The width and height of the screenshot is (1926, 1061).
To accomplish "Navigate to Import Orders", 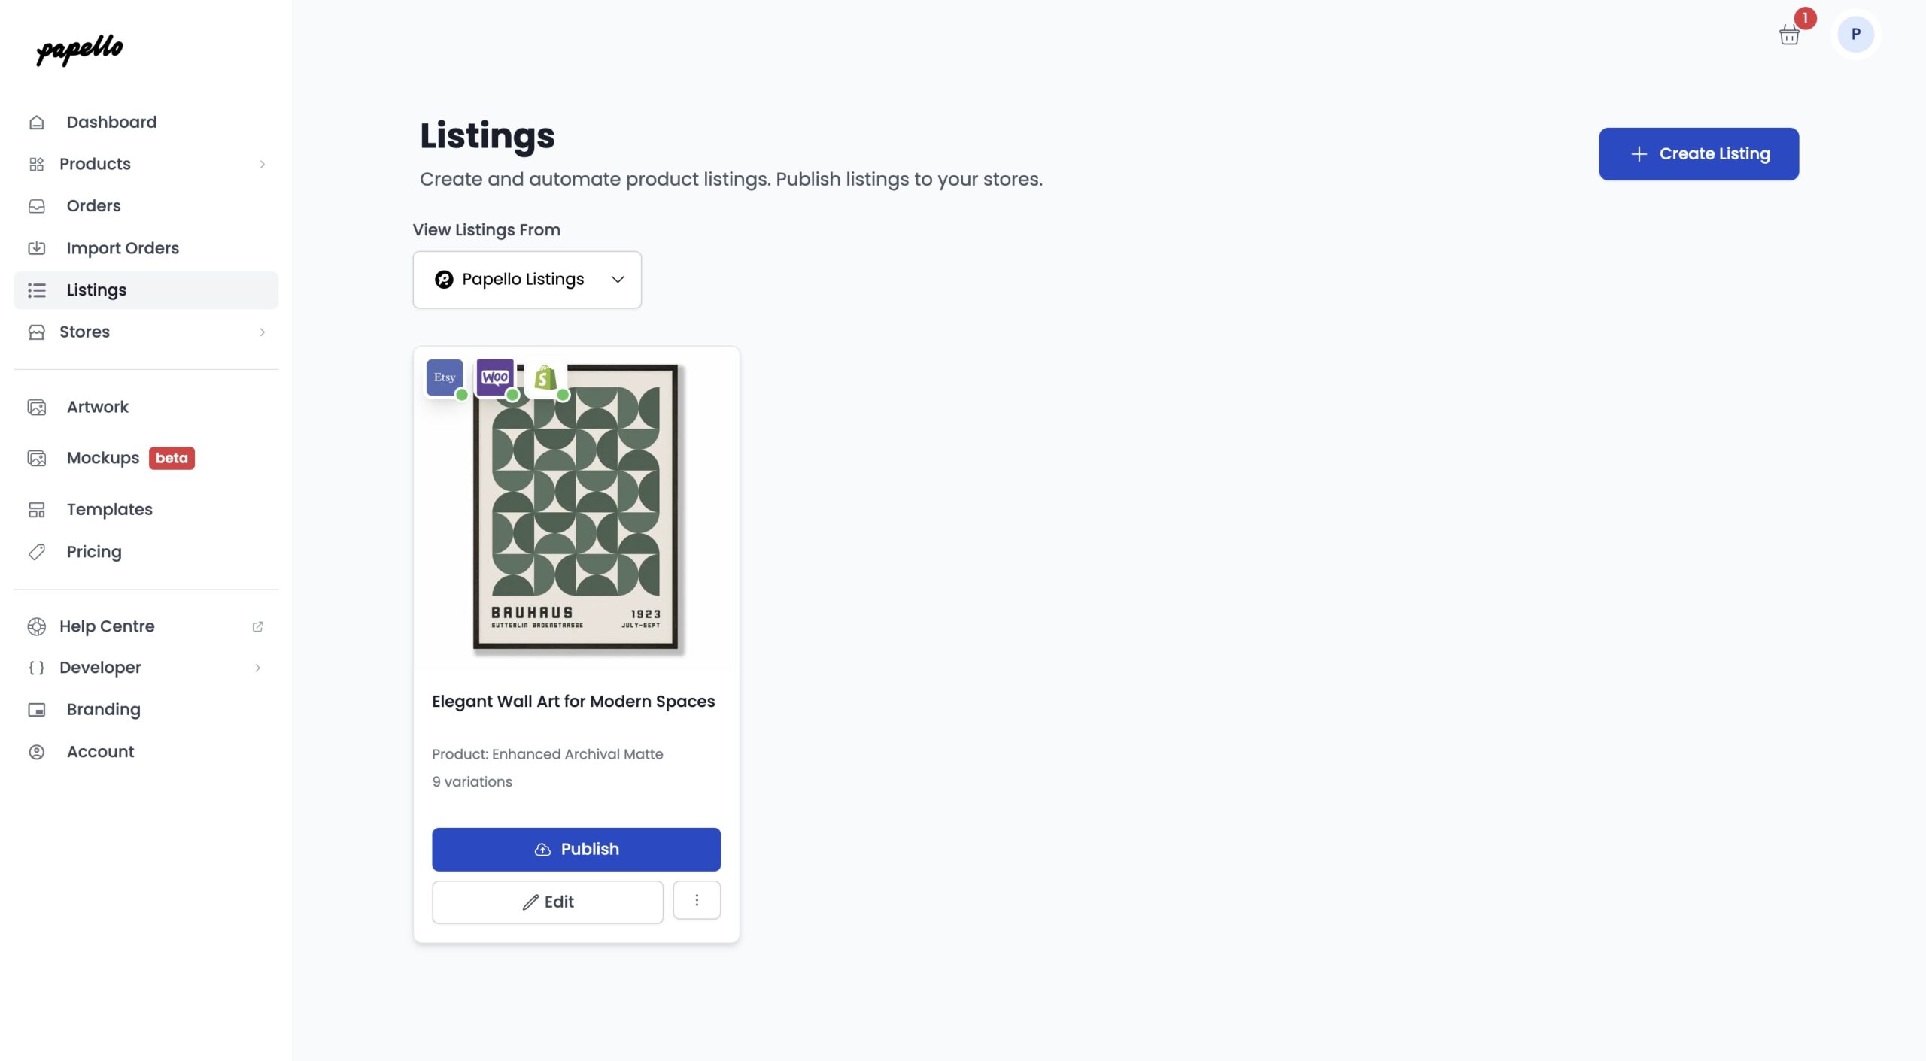I will pyautogui.click(x=123, y=248).
